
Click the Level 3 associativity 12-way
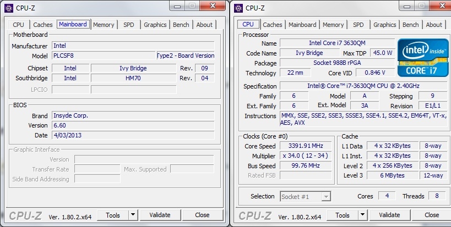coord(434,175)
